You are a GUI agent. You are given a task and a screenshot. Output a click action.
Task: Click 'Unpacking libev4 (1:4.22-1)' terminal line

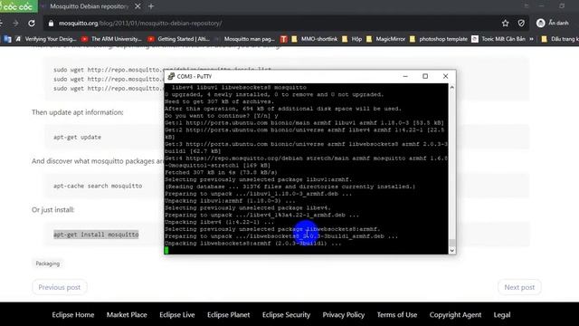click(219, 222)
